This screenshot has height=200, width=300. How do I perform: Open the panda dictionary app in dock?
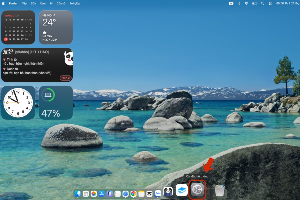tap(168, 191)
